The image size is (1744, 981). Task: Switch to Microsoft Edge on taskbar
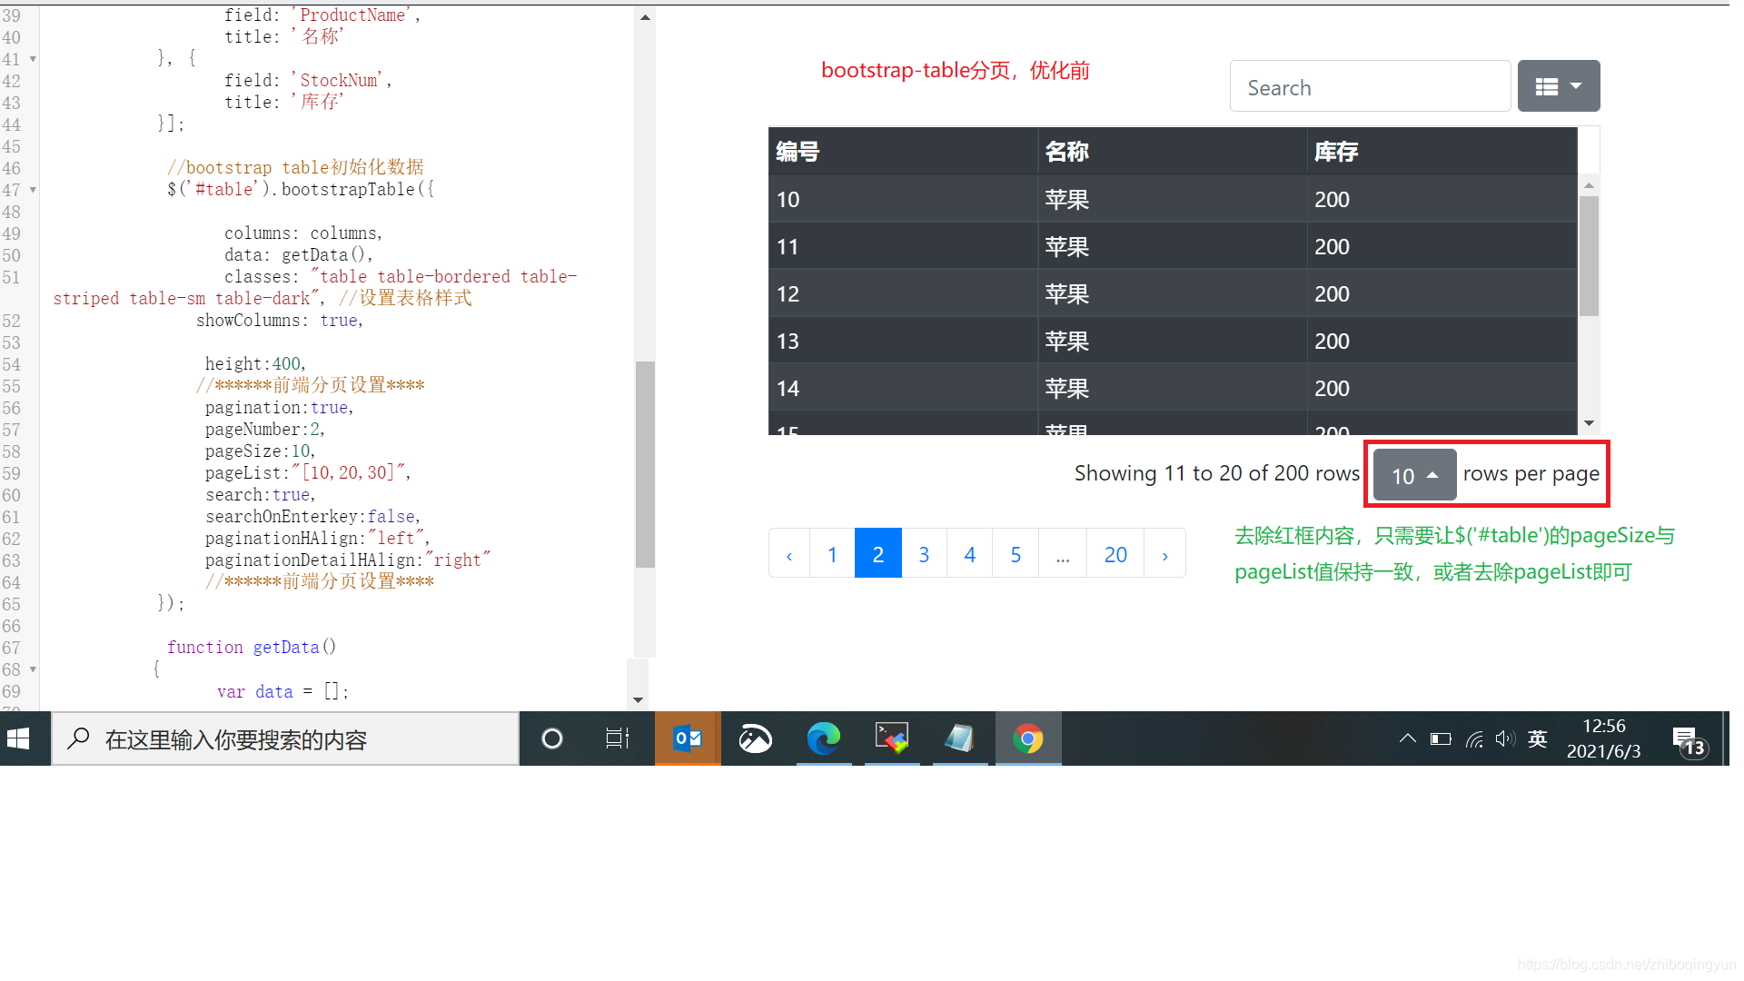pyautogui.click(x=824, y=738)
